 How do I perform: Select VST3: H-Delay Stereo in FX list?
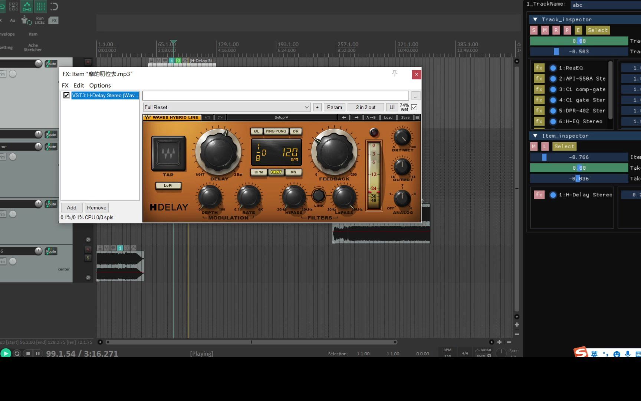pos(105,95)
